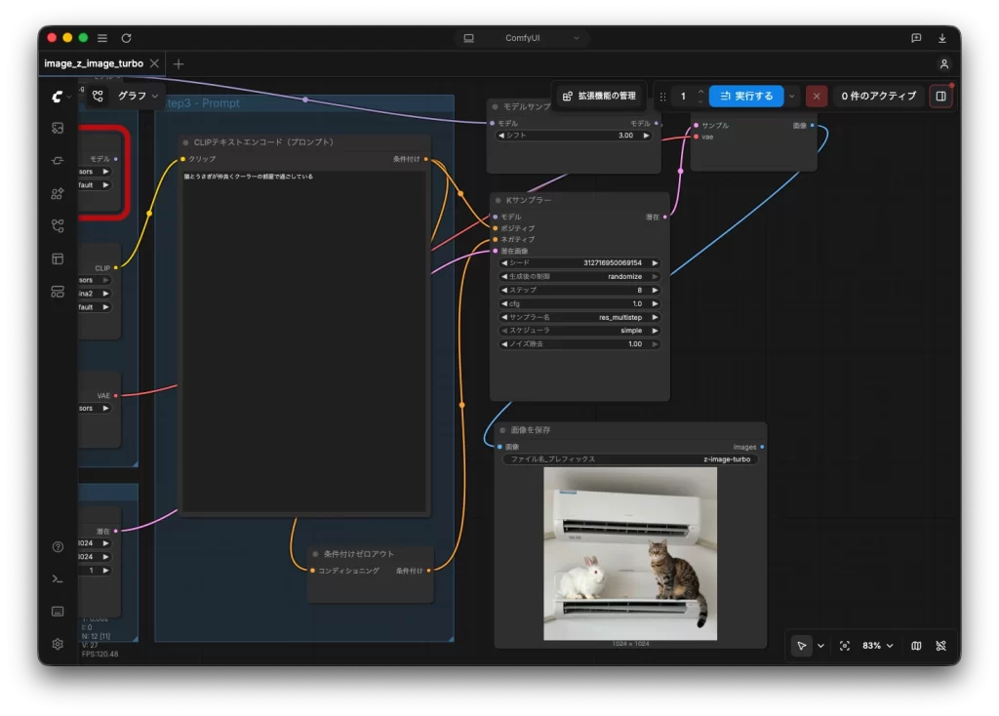Run the workflow with 実行する button
The image size is (999, 716).
pyautogui.click(x=746, y=97)
